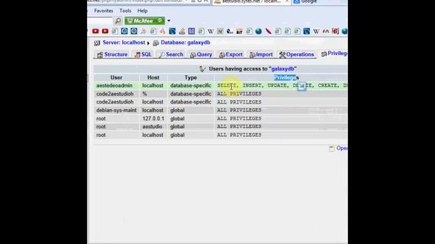Click the toolbar search input box
The width and height of the screenshot is (435, 244).
[x=100, y=21]
